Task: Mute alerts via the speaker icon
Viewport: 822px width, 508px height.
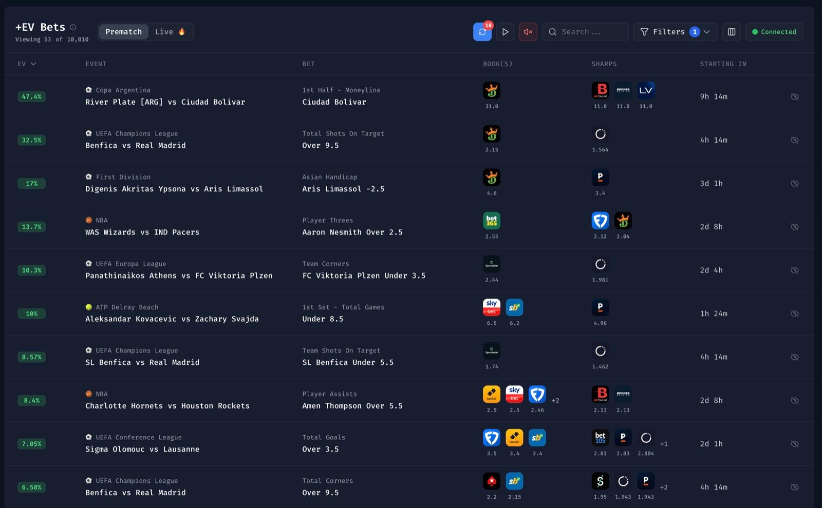Action: pos(528,31)
